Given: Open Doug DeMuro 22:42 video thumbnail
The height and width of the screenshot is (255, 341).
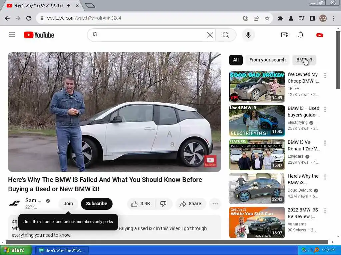Looking at the screenshot, I should click(257, 188).
